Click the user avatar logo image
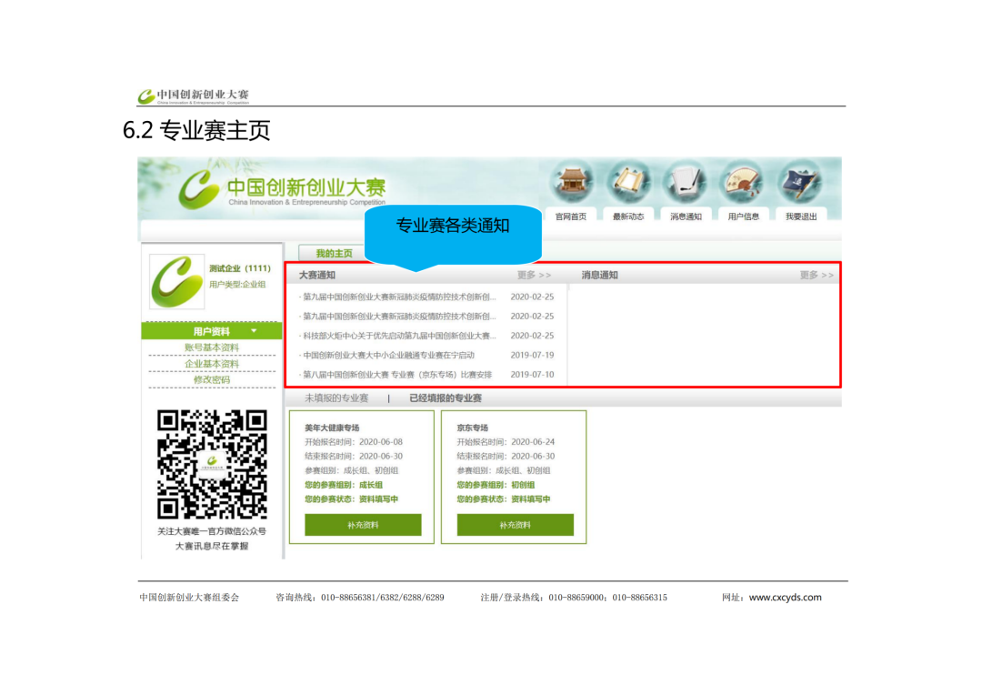Screen dimensions: 982x695 pos(176,281)
